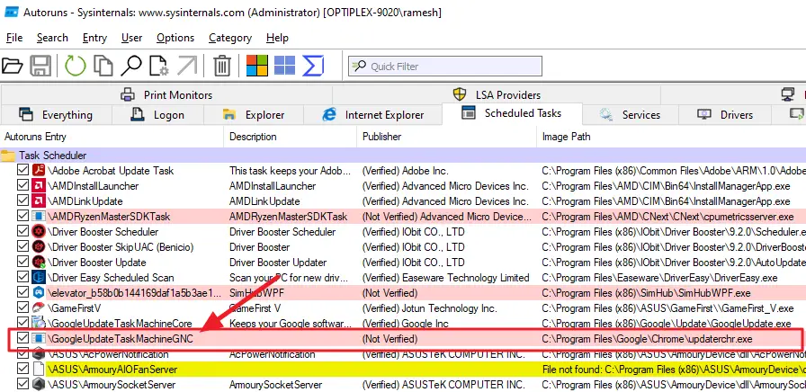Select the Scheduled Tasks tab

pos(512,113)
